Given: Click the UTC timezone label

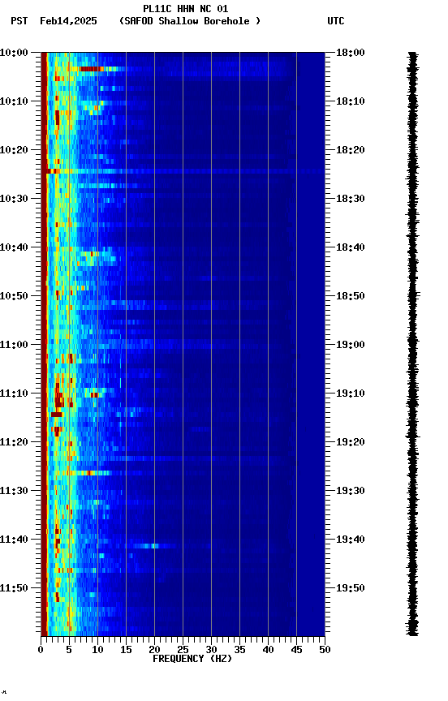Looking at the screenshot, I should (336, 21).
